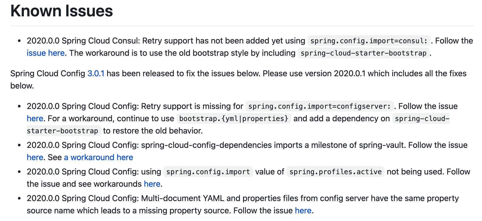Click the spring.config.import=configserver: code snippet
Viewport: 482px width, 221px height.
(x=319, y=106)
